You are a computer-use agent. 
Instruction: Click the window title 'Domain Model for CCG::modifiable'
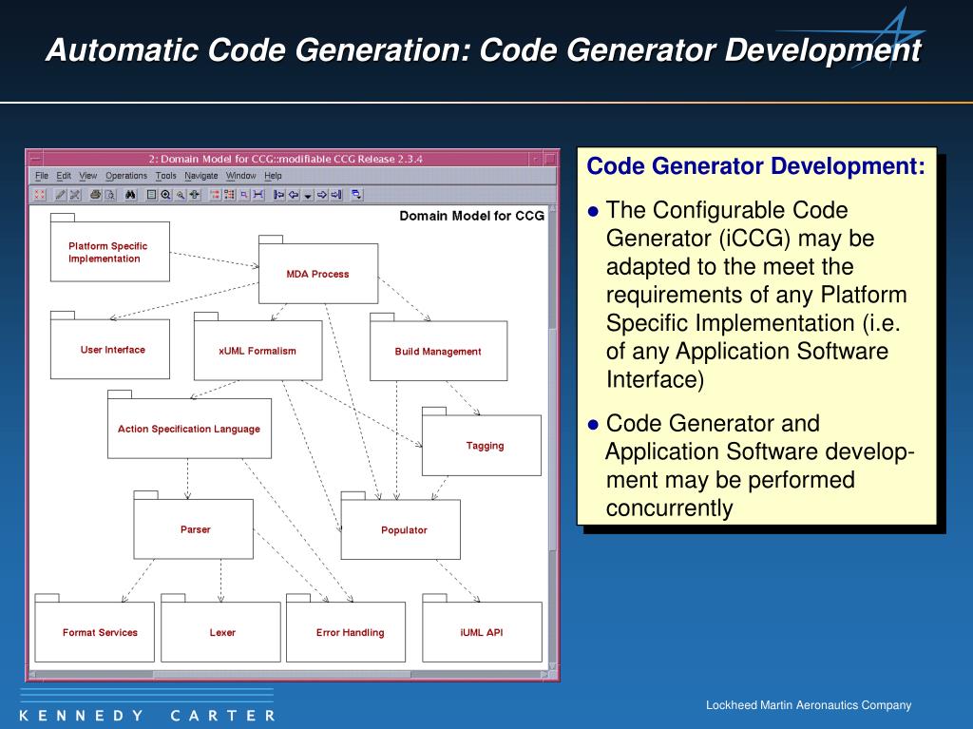coord(285,159)
